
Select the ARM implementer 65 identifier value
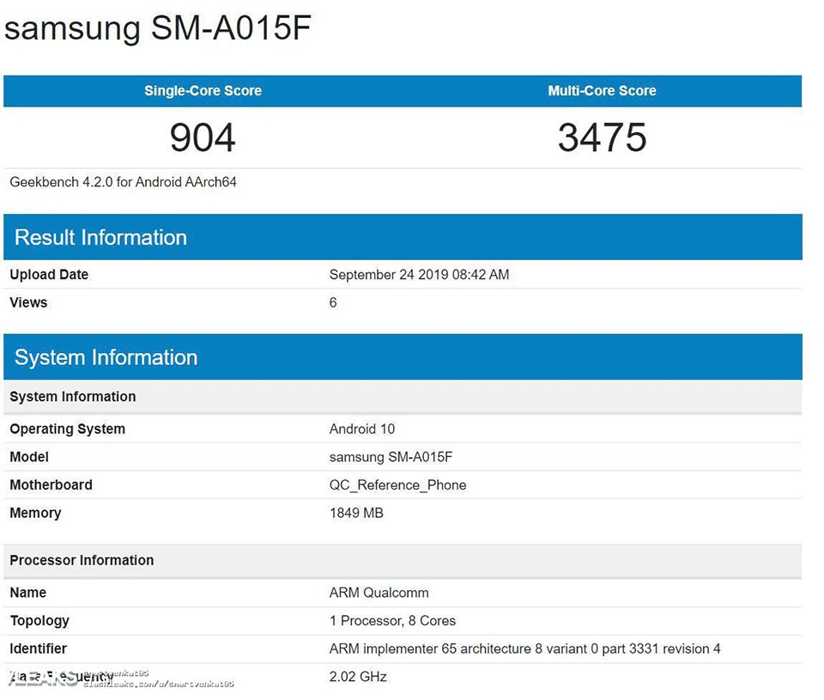(x=524, y=648)
